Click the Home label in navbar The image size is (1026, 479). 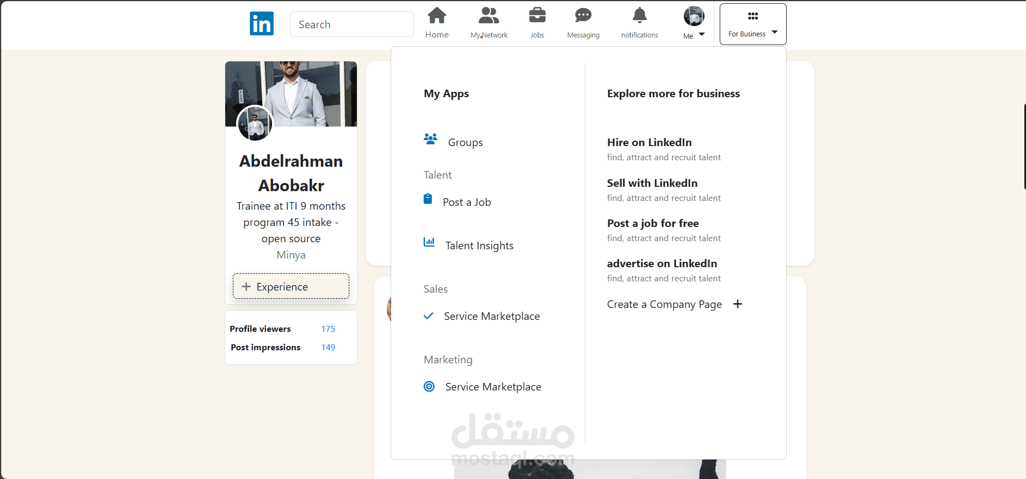[x=437, y=34]
